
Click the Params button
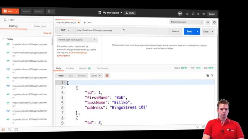coord(176,31)
